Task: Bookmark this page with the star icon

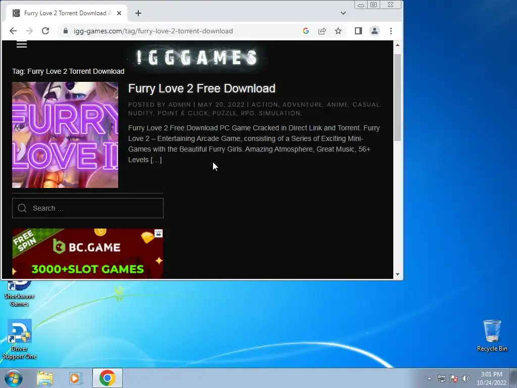Action: pyautogui.click(x=338, y=31)
